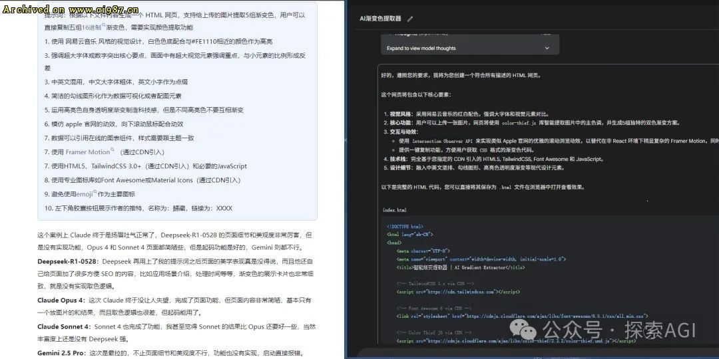
Task: Click the bold Gemini 2.5 Pro heading
Action: tap(61, 354)
